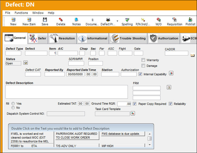Click the Flight input field
The image size is (197, 153).
125,53
